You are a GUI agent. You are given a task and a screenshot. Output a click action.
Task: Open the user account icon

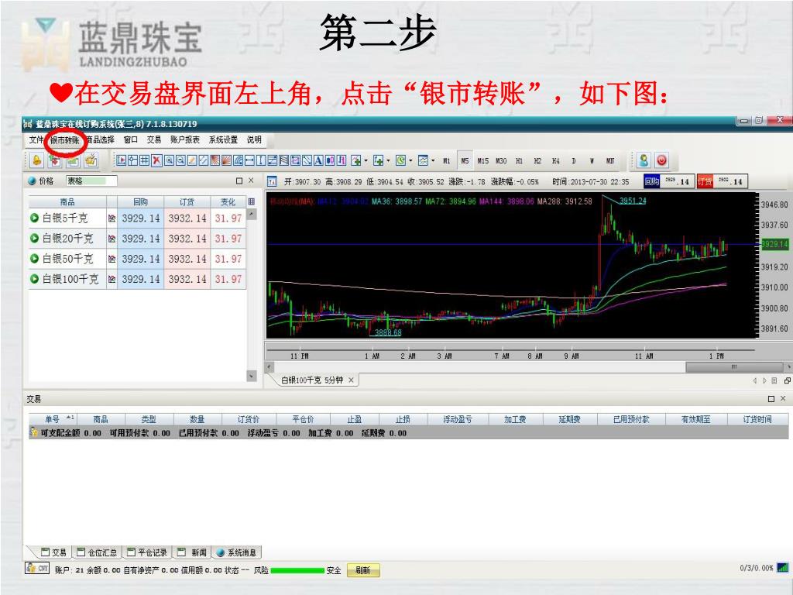tap(644, 160)
